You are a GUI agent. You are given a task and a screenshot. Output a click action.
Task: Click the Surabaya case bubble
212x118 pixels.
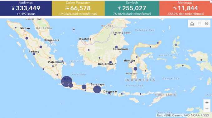(97, 90)
